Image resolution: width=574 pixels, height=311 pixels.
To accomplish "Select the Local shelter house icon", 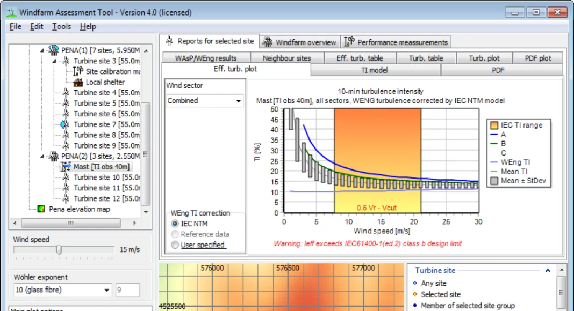I will coord(77,82).
